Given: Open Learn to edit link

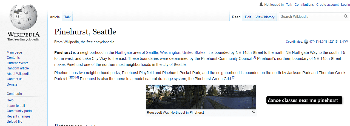Looking at the screenshot, I should 16,106.
